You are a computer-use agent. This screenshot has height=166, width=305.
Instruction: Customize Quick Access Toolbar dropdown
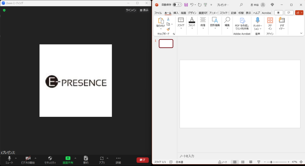click(211, 5)
